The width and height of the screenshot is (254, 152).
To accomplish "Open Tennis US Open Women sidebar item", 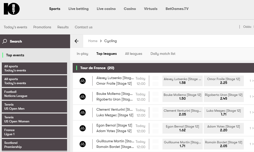I will pyautogui.click(x=34, y=119).
